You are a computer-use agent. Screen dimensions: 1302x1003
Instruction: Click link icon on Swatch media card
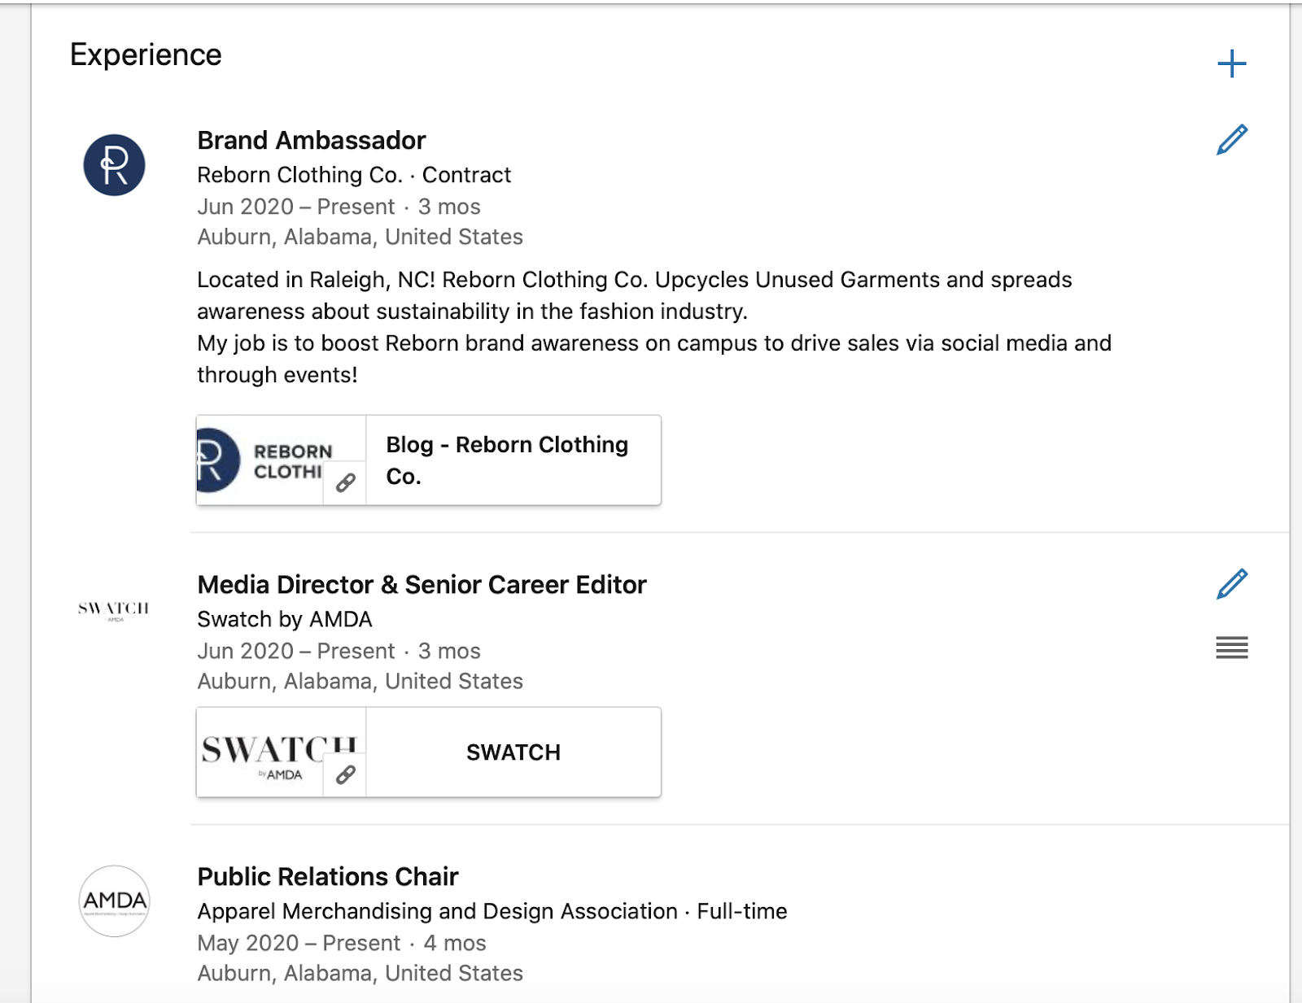tap(345, 775)
